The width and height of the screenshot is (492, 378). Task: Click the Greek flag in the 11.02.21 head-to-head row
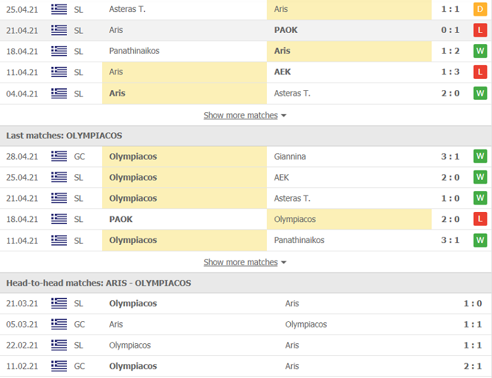point(59,366)
